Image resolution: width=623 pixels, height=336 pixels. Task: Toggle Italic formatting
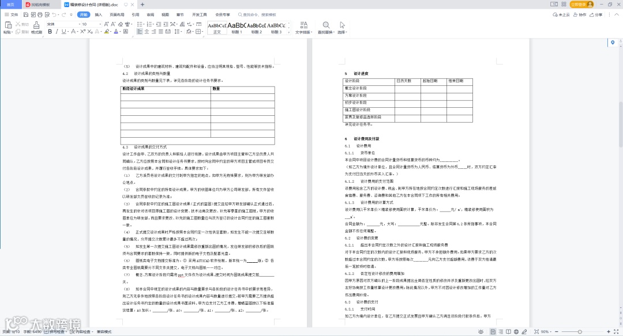[x=57, y=31]
